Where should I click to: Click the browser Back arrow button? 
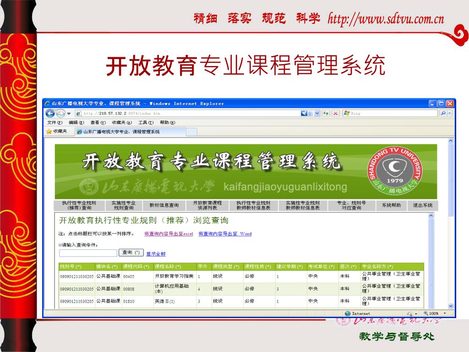tap(50, 114)
